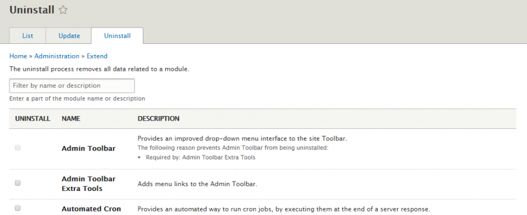Click the filter help text below input
The image size is (527, 215).
pos(77,98)
